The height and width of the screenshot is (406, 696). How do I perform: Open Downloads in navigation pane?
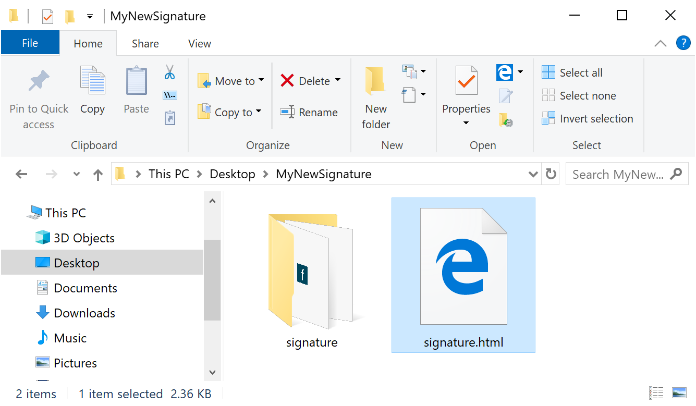pos(75,313)
